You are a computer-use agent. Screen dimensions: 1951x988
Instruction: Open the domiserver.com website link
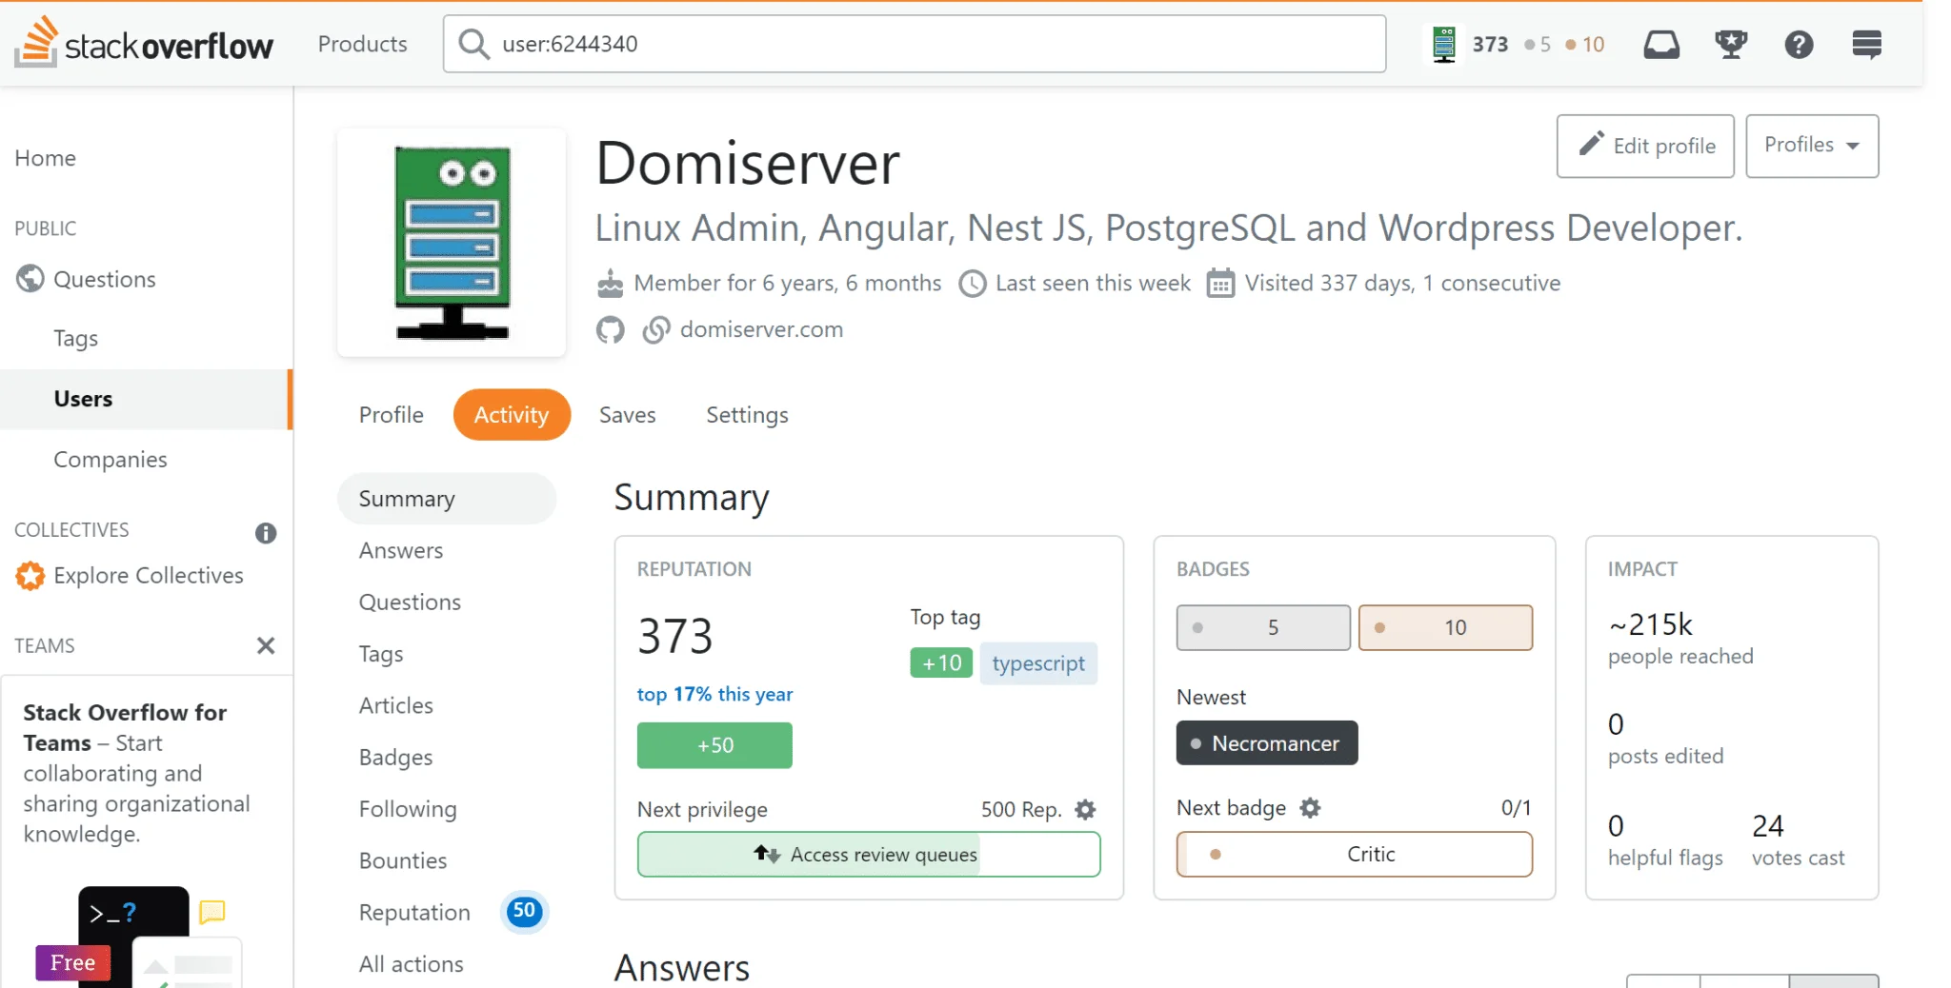point(760,330)
